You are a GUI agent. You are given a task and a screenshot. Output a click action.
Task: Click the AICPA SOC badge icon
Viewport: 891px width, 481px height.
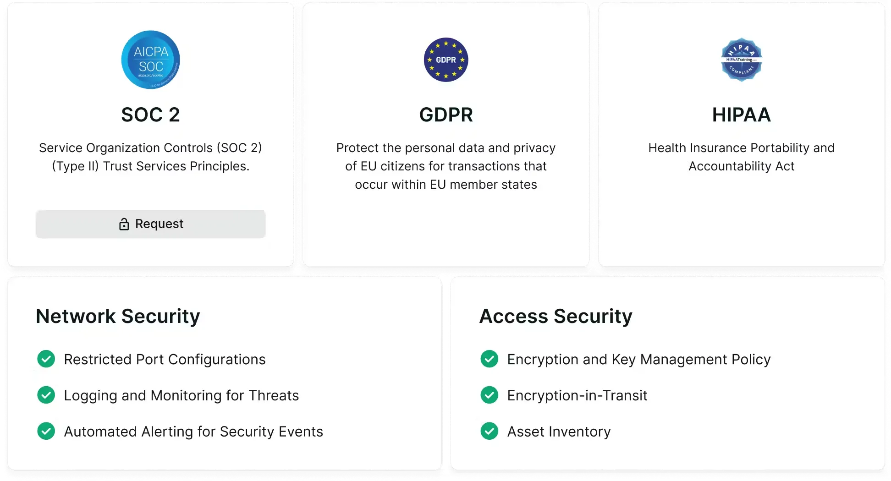click(150, 60)
